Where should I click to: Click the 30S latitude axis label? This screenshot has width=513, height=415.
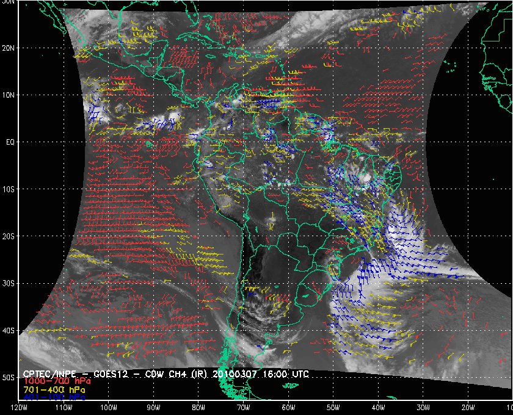[x=9, y=284]
